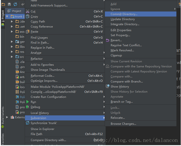The height and width of the screenshot is (146, 181).
Task: Choose Reformat Code... entry
Action: pos(65,75)
